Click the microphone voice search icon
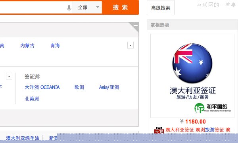The image size is (238, 143). (69, 8)
